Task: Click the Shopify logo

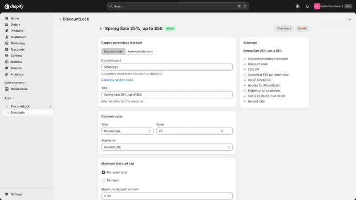Action: point(14,6)
